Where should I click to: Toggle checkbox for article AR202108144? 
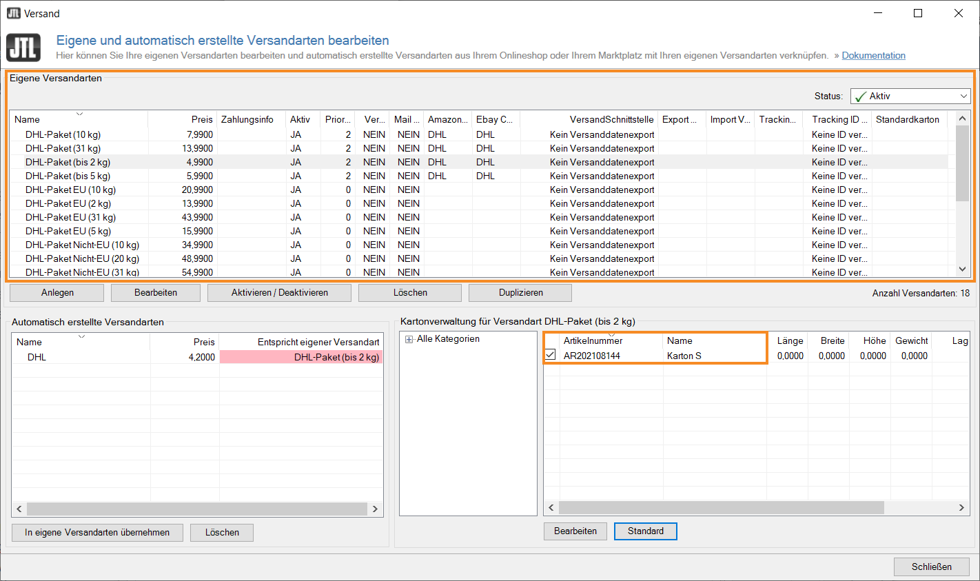click(x=551, y=355)
